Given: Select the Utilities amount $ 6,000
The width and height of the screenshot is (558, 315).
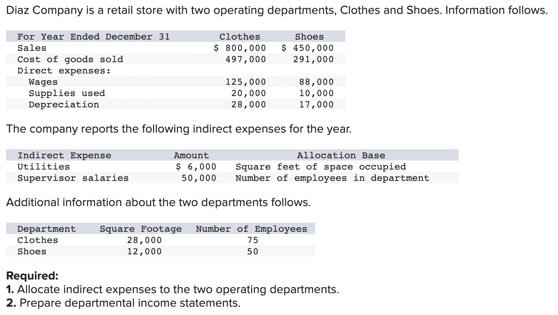Looking at the screenshot, I should pyautogui.click(x=196, y=167).
